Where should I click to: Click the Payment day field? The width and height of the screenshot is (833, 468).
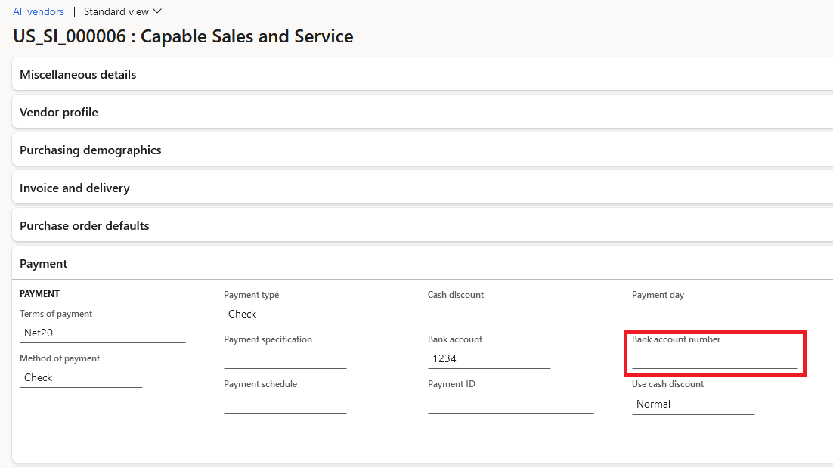click(693, 314)
